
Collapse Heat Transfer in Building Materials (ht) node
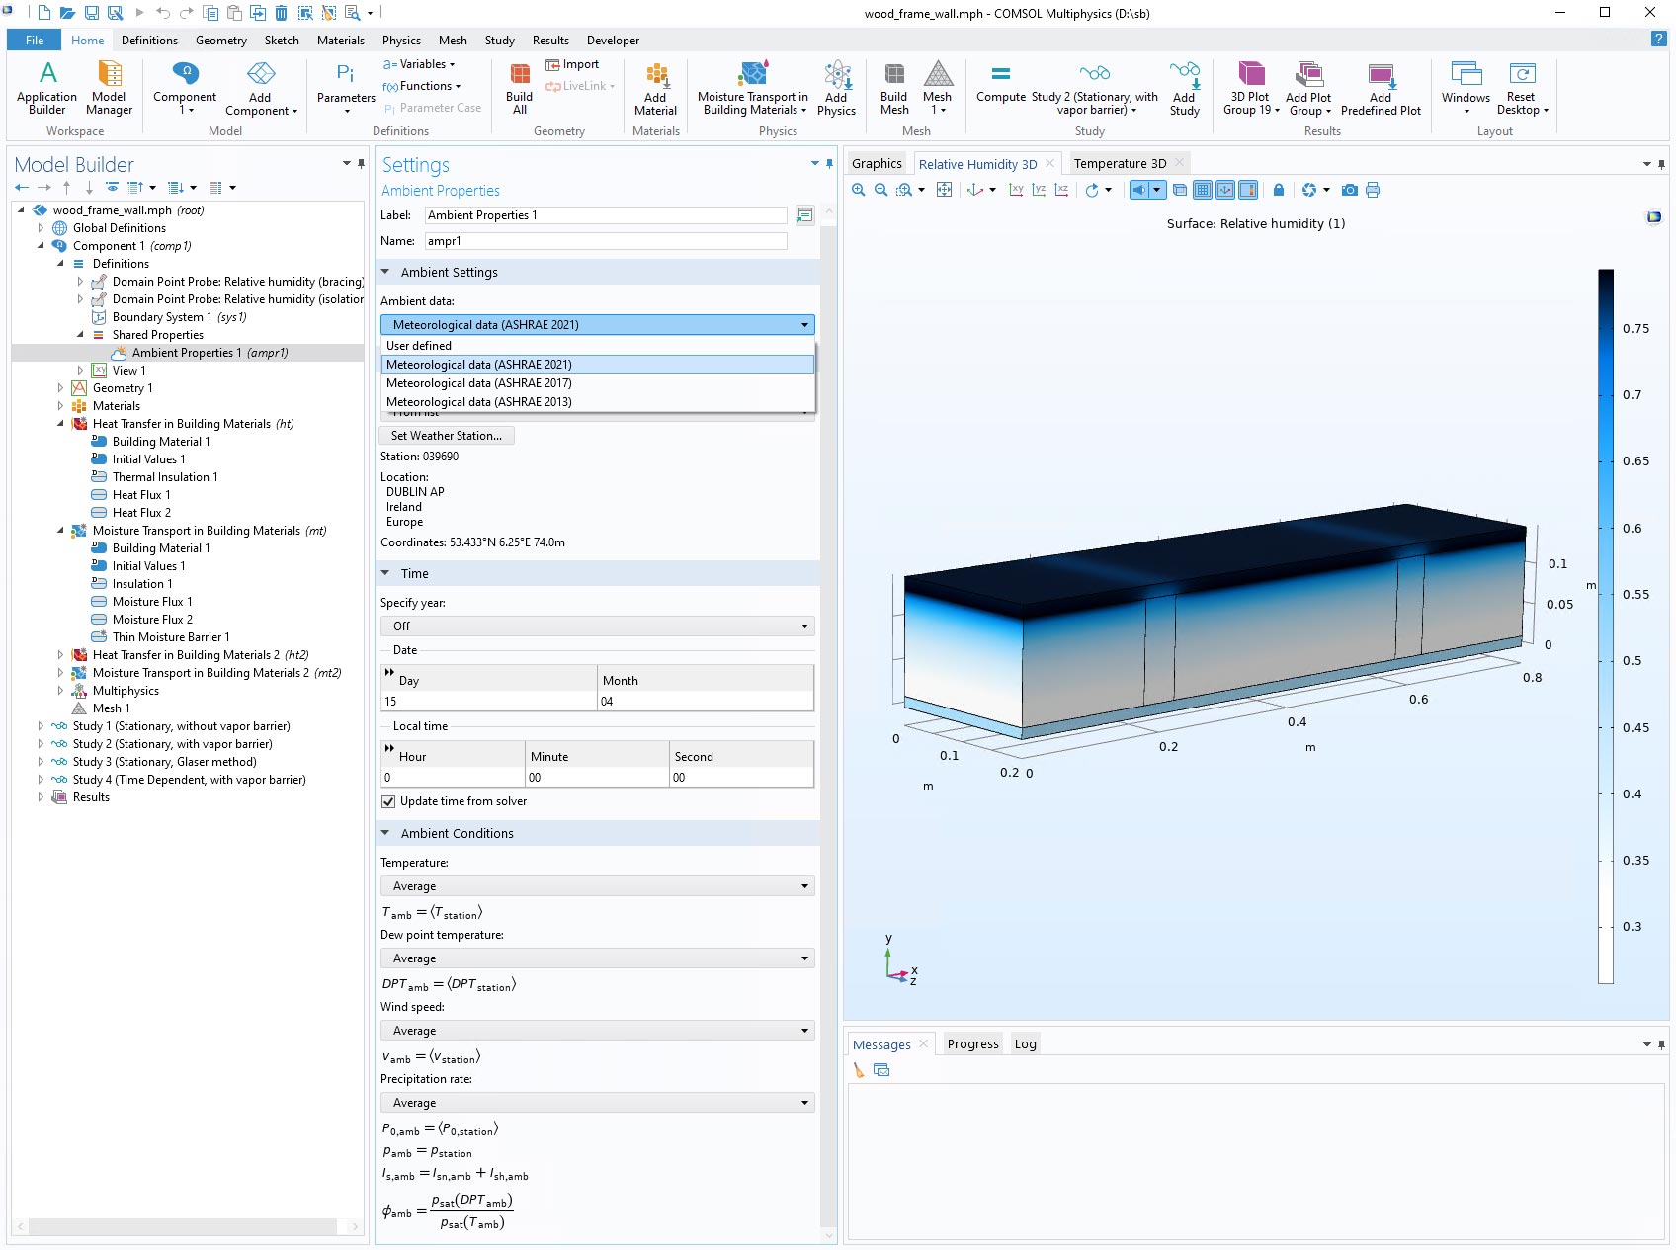(60, 424)
